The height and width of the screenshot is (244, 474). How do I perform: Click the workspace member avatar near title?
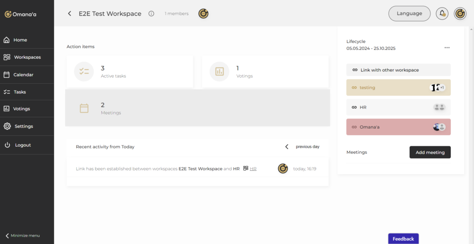203,14
